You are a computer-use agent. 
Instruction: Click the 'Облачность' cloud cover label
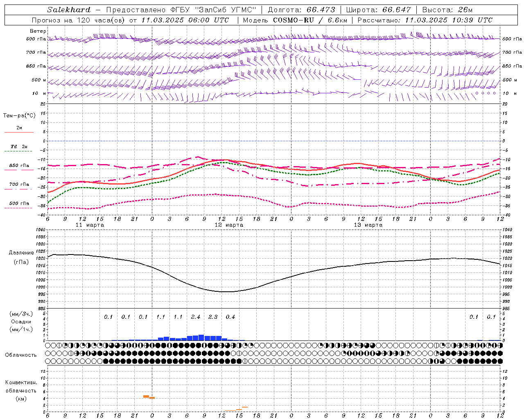21,355
